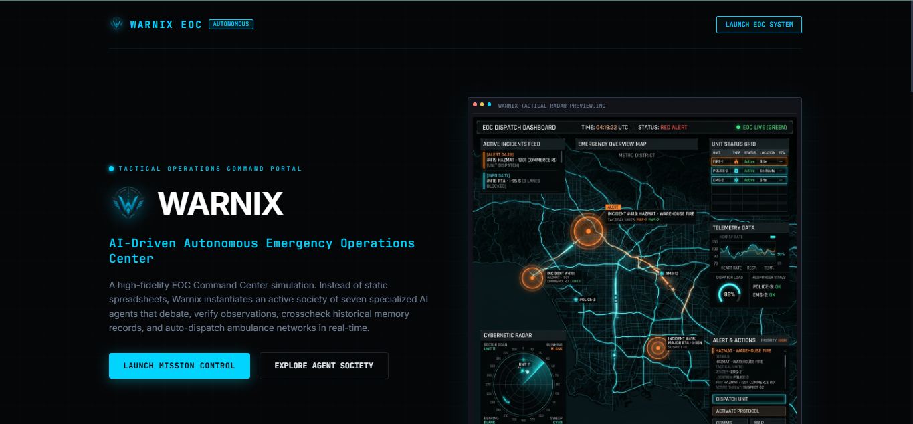Click the dispatch load 88% gauge
This screenshot has height=424, width=913.
click(x=729, y=294)
